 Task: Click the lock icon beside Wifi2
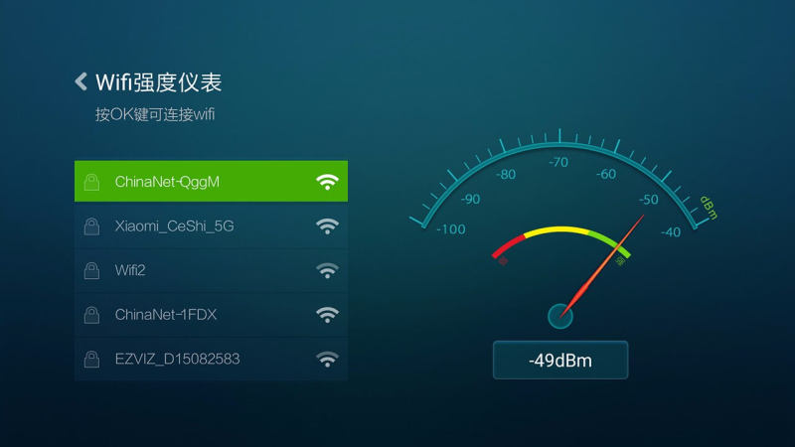[x=91, y=270]
